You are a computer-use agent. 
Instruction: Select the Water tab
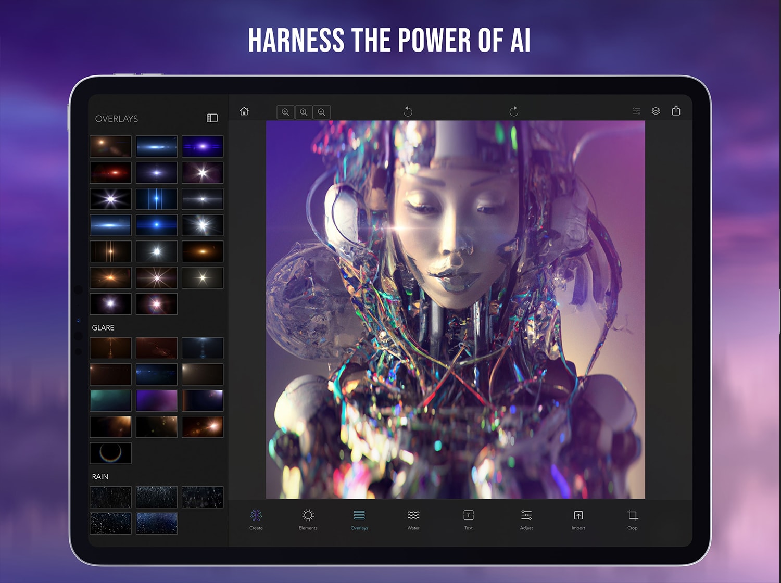pyautogui.click(x=413, y=519)
